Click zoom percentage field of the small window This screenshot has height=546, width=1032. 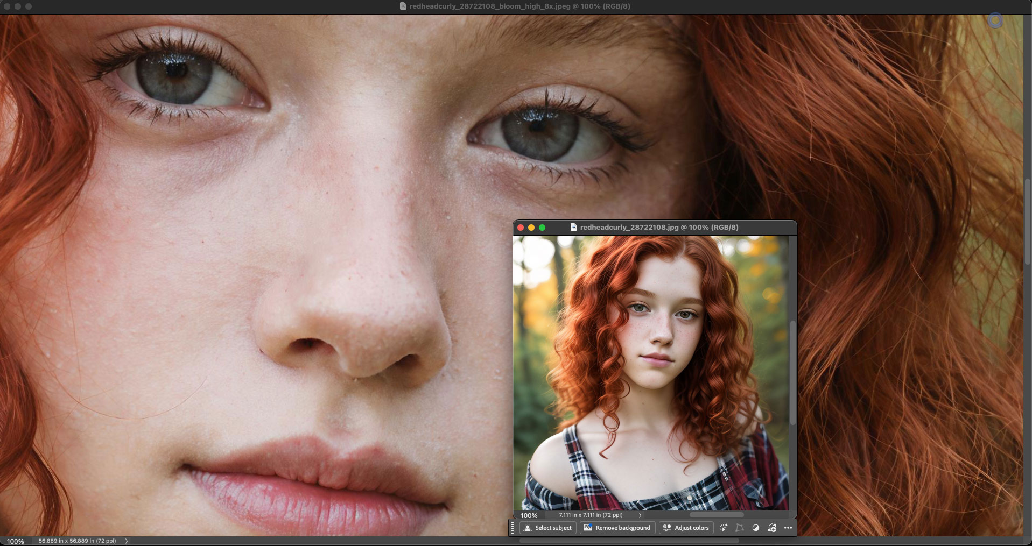(529, 515)
